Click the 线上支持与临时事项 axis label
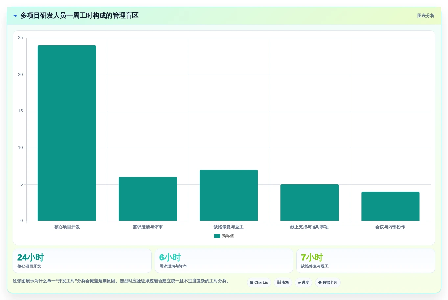Image resolution: width=448 pixels, height=300 pixels. click(x=309, y=227)
